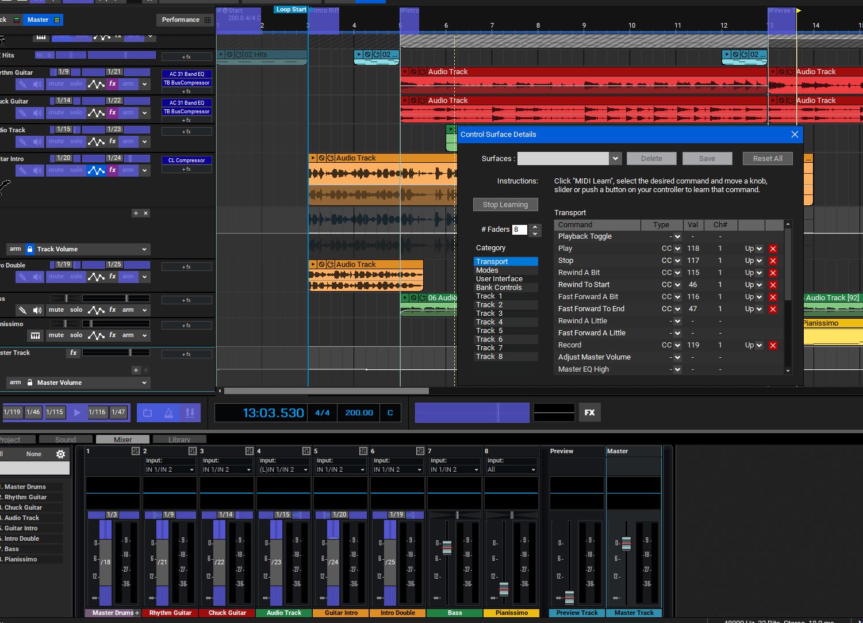Select Bank Controls category
Screen dimensions: 863x623
[x=506, y=287]
